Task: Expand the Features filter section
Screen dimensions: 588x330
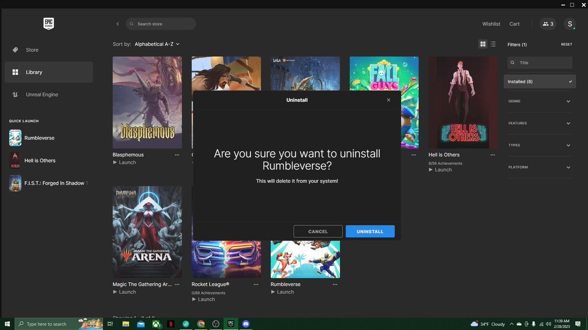Action: click(539, 123)
